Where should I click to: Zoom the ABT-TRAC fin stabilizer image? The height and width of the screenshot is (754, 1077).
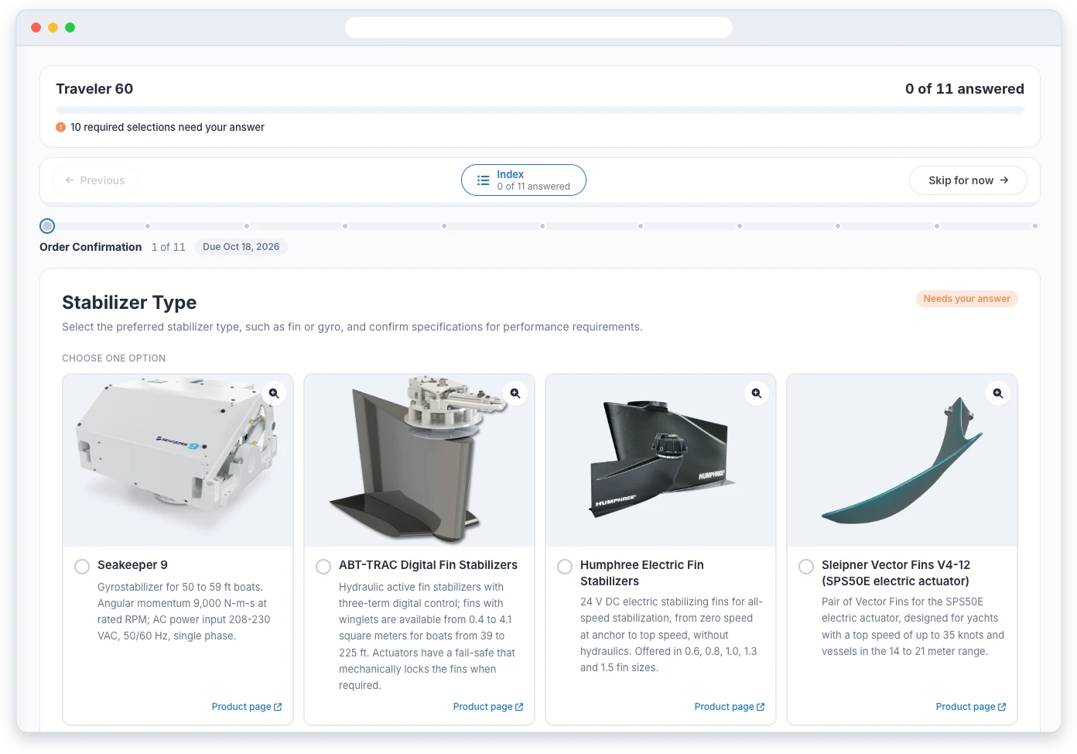(x=515, y=393)
